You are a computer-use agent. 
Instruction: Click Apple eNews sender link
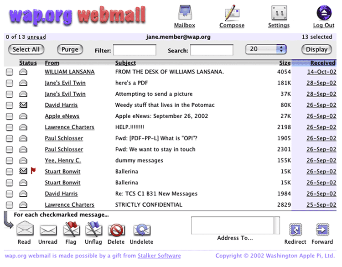tap(62, 116)
